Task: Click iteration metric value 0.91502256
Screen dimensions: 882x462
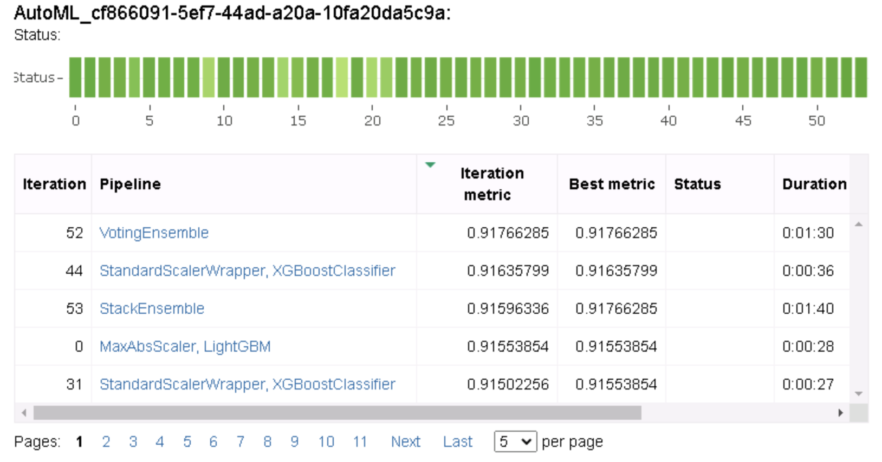Action: [508, 384]
